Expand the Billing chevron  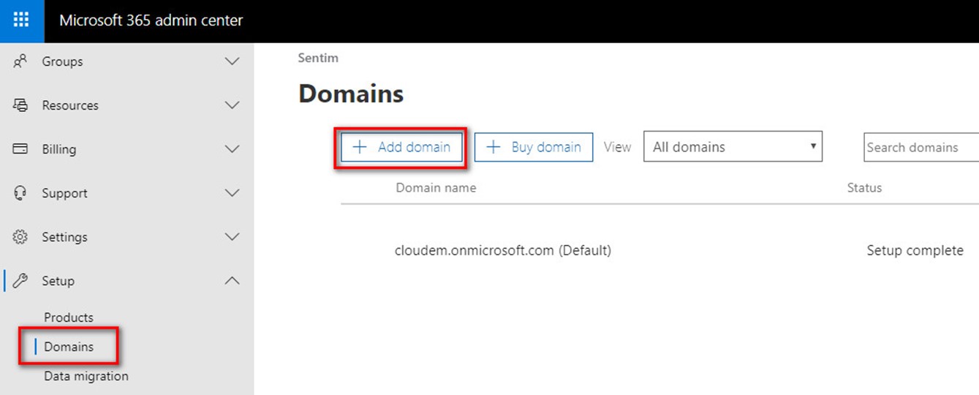click(x=232, y=149)
